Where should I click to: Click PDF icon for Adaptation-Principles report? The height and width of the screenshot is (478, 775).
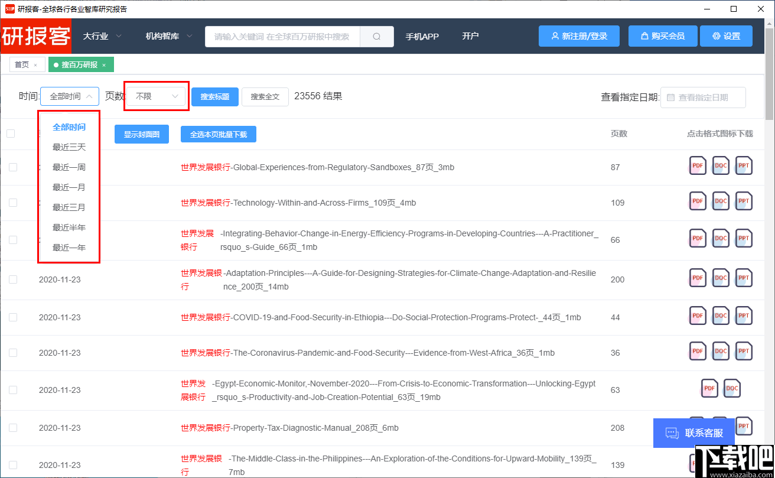pos(698,278)
